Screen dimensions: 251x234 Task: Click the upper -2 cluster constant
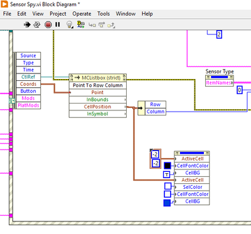(x=155, y=154)
